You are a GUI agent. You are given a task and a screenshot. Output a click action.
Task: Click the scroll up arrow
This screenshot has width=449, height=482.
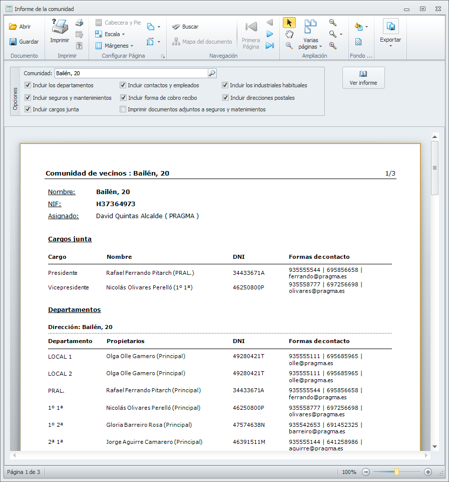[434, 137]
